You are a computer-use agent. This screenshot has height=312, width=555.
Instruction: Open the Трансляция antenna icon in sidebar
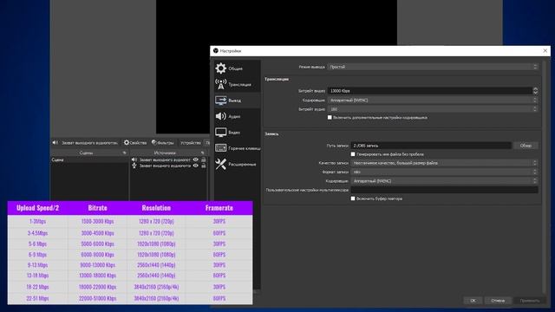221,84
